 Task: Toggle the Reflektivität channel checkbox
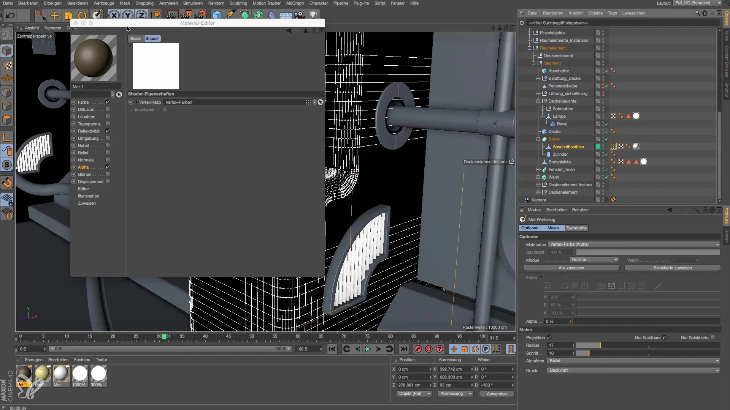(x=108, y=131)
